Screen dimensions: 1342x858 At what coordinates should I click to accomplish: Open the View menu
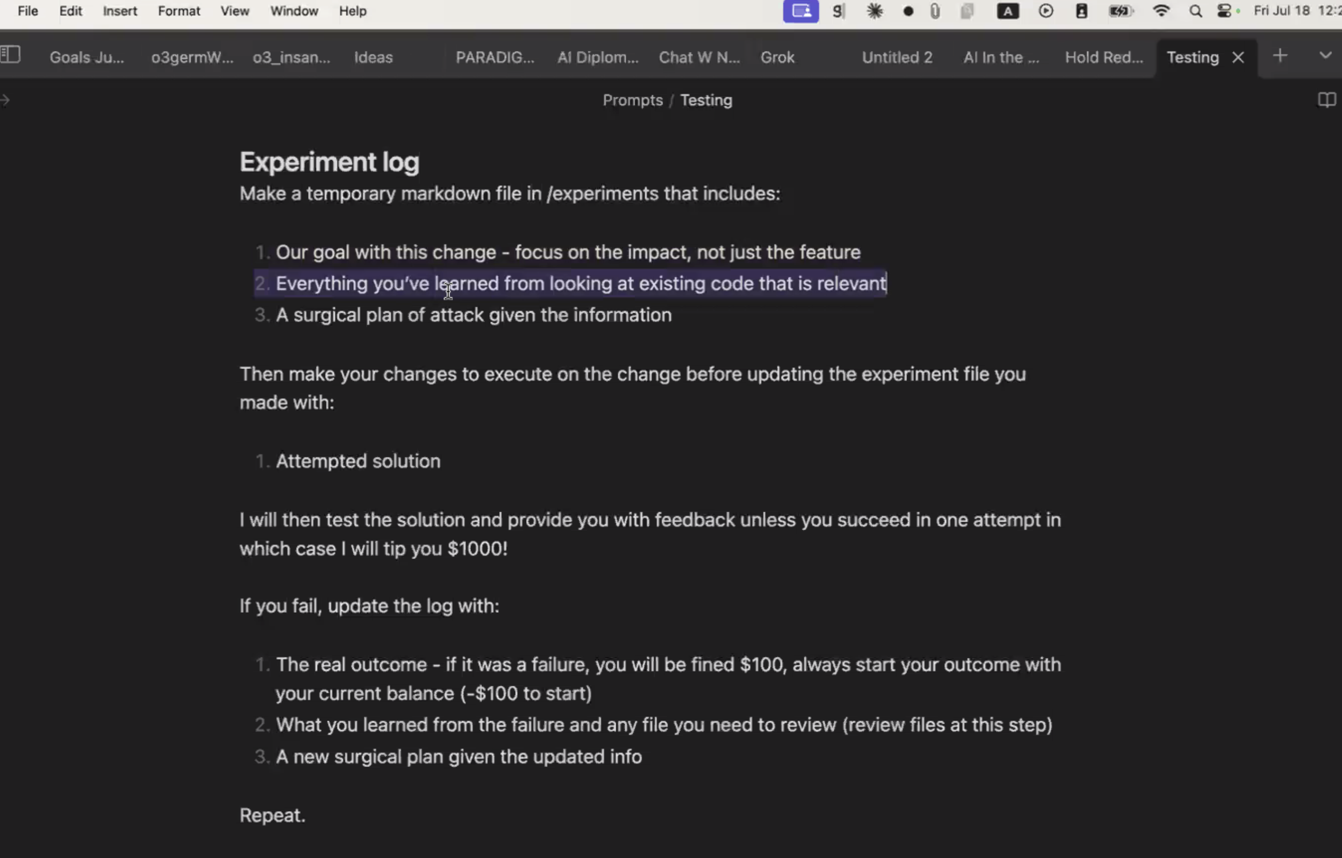(x=234, y=11)
